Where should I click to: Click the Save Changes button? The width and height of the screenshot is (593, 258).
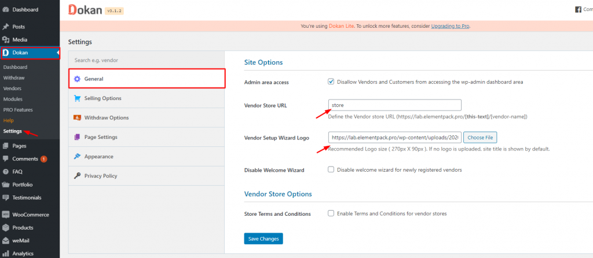coord(263,238)
